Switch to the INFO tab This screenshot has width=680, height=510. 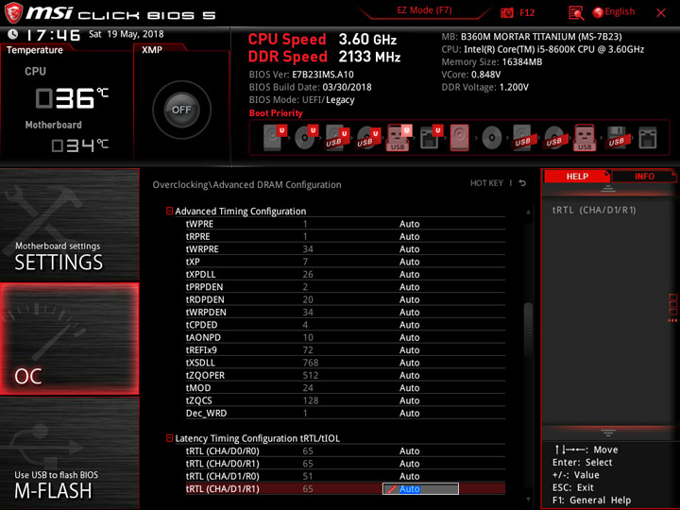[644, 176]
